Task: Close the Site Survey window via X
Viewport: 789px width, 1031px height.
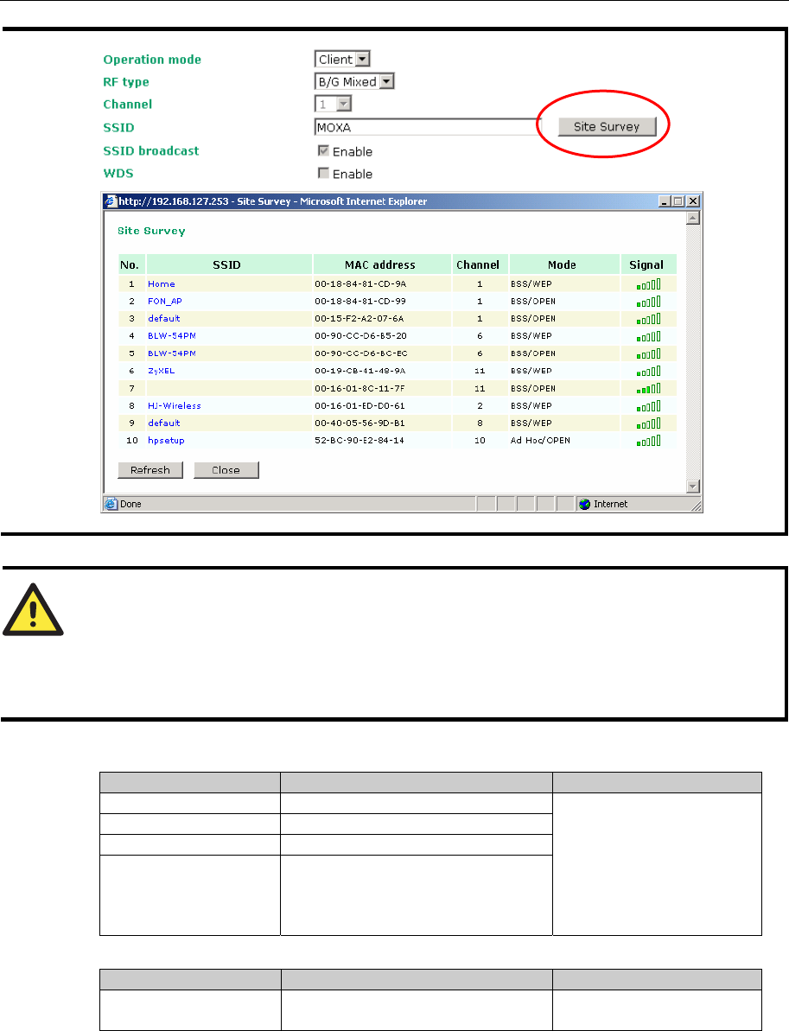Action: (693, 201)
